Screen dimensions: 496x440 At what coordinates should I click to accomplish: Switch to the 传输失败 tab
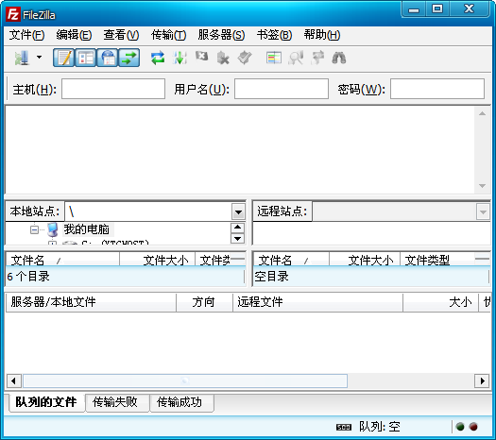click(x=115, y=402)
